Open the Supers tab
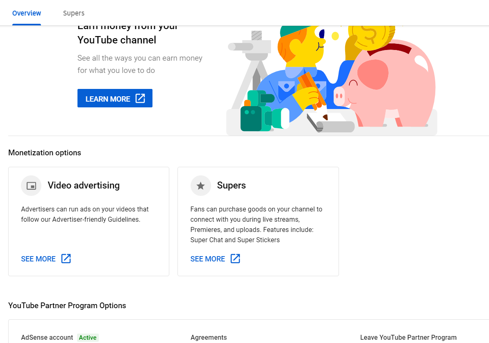The height and width of the screenshot is (343, 489). pyautogui.click(x=74, y=13)
